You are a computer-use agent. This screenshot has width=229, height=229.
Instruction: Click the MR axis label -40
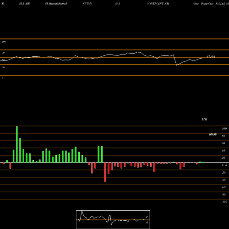[x=224, y=180]
